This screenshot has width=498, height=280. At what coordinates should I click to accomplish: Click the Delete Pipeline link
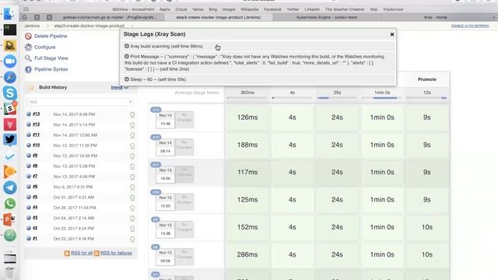click(51, 37)
